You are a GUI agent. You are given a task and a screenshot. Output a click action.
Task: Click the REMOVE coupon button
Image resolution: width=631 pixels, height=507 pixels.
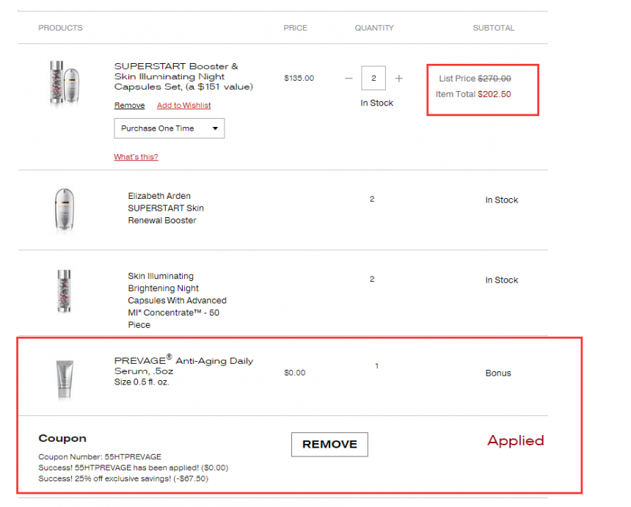click(329, 444)
